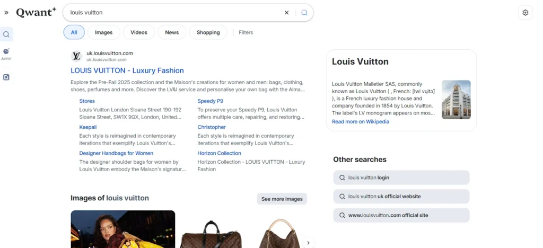Viewport: 543px width, 248px height.
Task: Open the Louis Vuitton building thumbnail
Action: [x=456, y=100]
